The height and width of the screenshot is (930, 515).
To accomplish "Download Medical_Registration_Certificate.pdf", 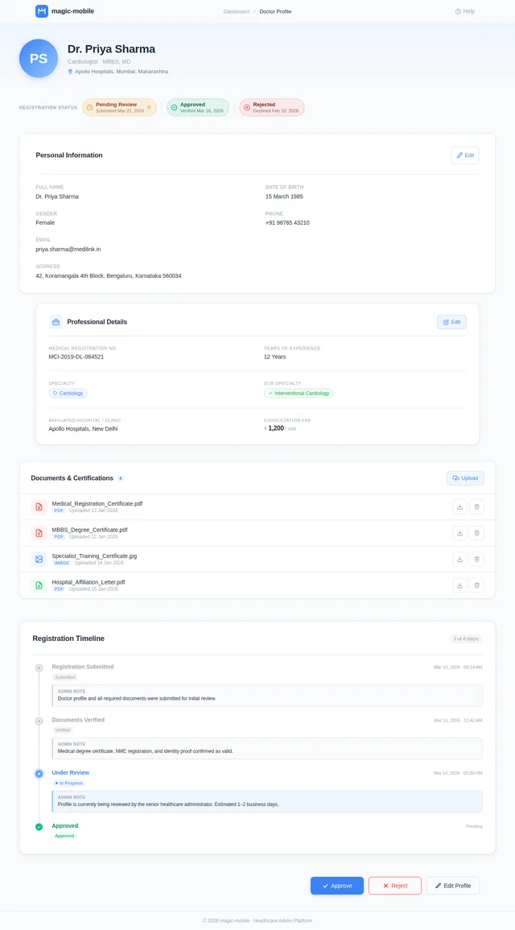I will [x=459, y=506].
